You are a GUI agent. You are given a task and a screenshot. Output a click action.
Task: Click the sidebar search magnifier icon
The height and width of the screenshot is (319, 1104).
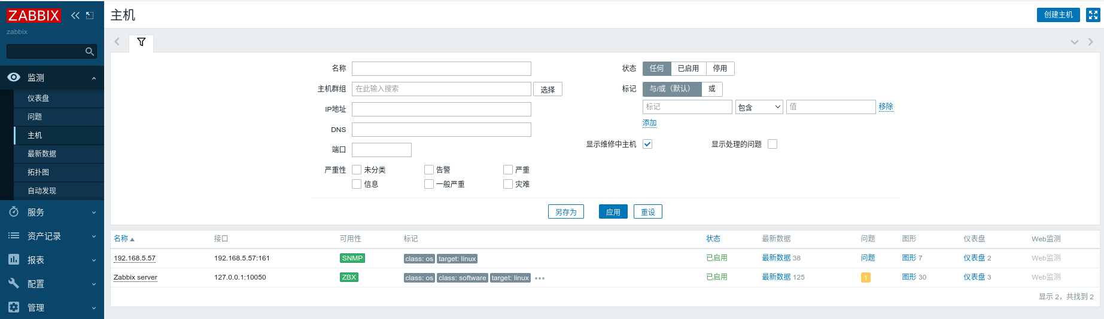pos(89,52)
